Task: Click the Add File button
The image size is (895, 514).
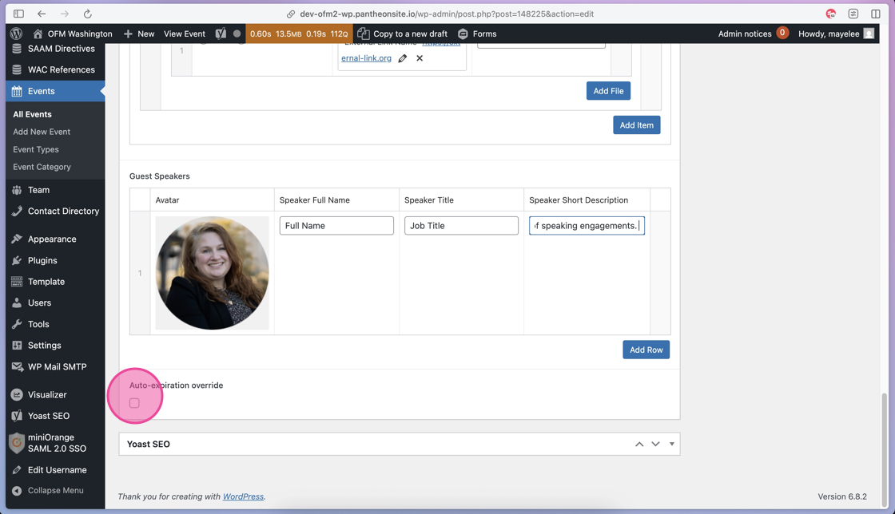Action: click(608, 91)
